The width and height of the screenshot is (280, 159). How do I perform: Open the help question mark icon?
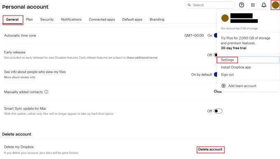click(241, 5)
